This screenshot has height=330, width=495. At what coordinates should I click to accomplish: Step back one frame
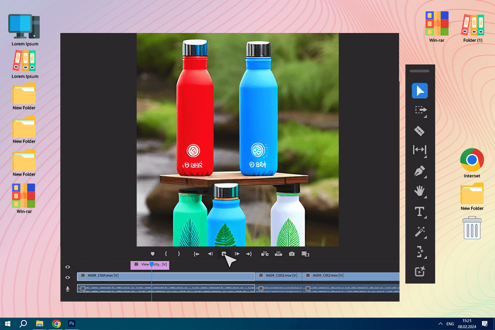[210, 254]
